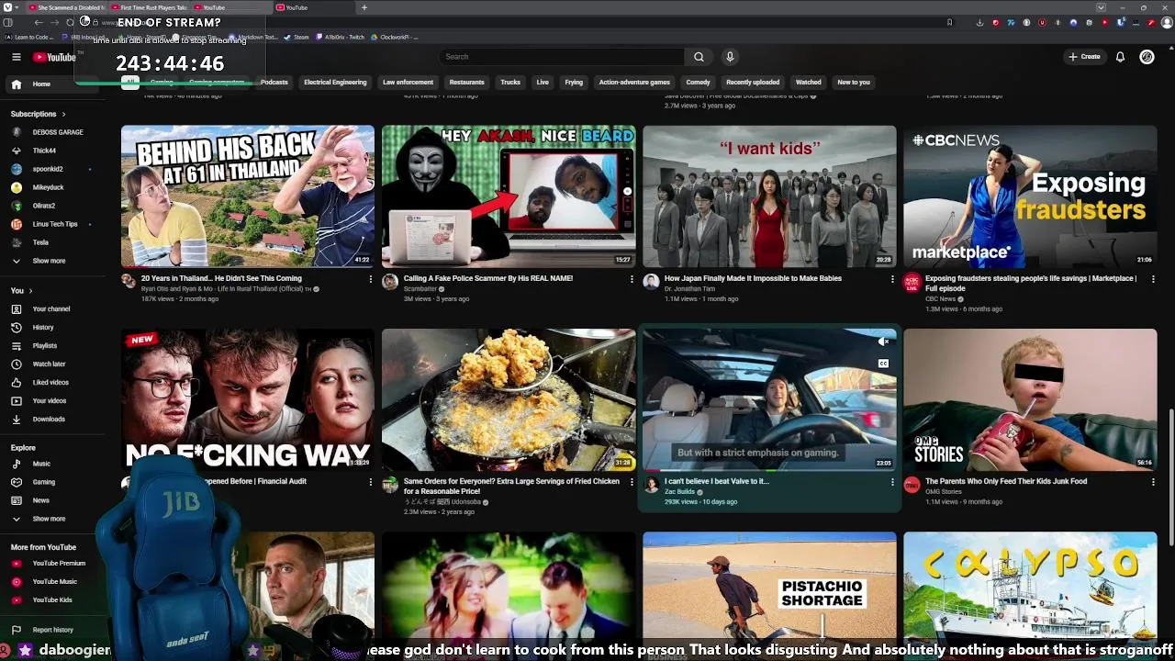Select the Electrical Engineering chip
1175x661 pixels.
(335, 83)
